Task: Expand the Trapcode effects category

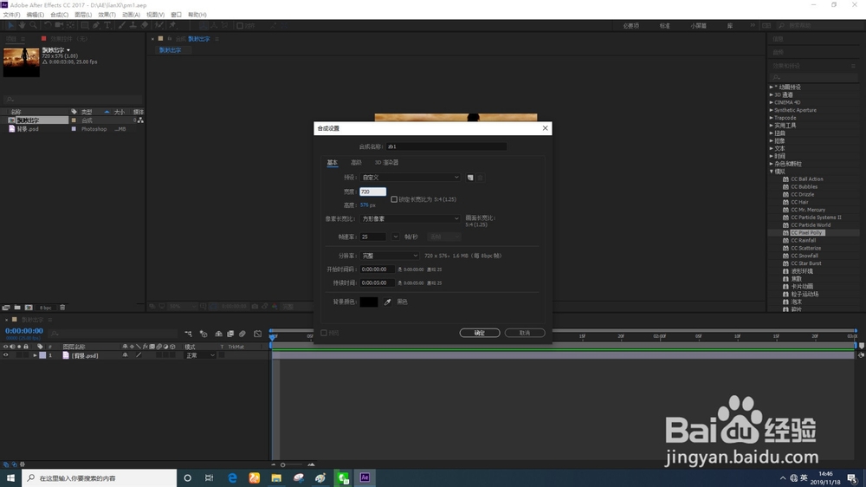Action: 772,118
